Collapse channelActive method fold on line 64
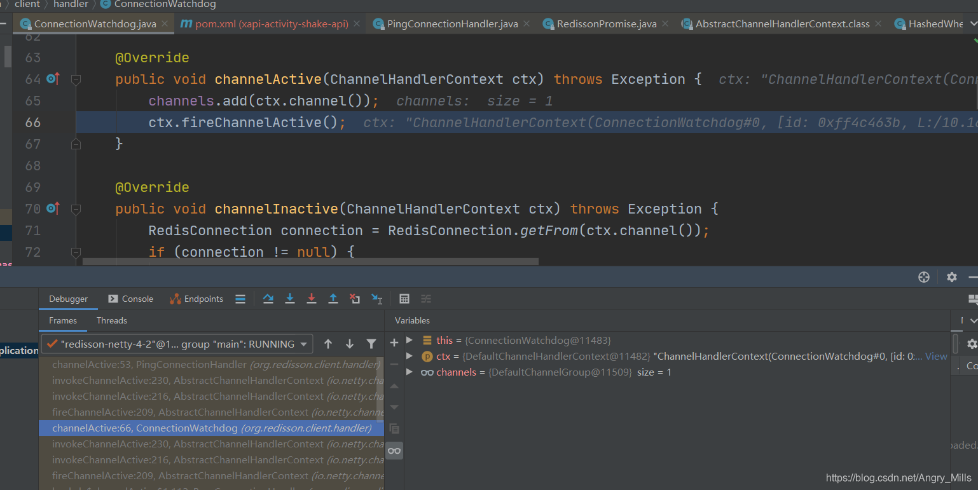Screen dimensions: 978x490 76,79
